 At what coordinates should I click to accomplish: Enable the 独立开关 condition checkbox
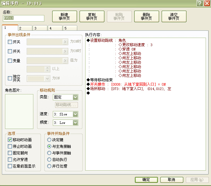click(x=10, y=78)
